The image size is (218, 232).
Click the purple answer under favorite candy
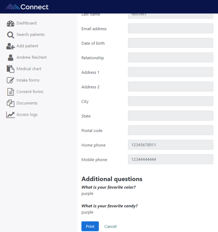[87, 212]
